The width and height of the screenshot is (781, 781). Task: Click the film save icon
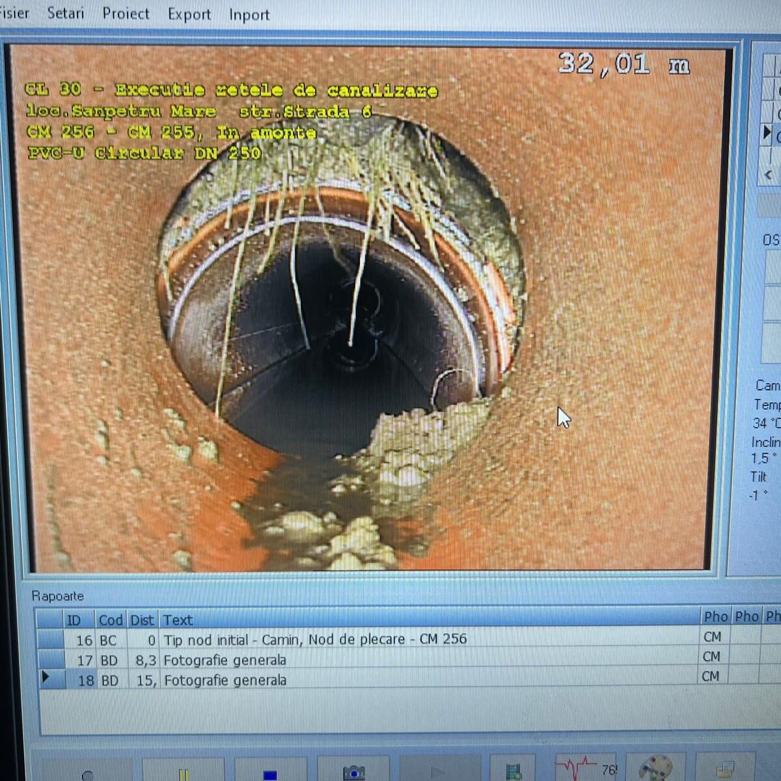[x=514, y=771]
